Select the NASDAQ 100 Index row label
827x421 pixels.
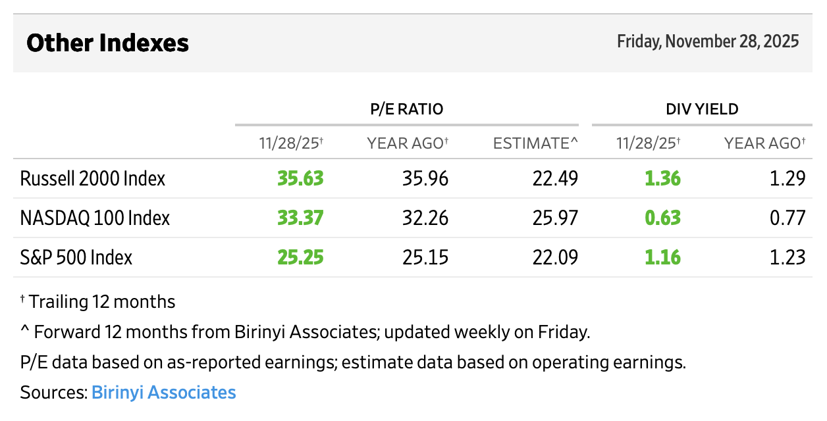pos(95,218)
